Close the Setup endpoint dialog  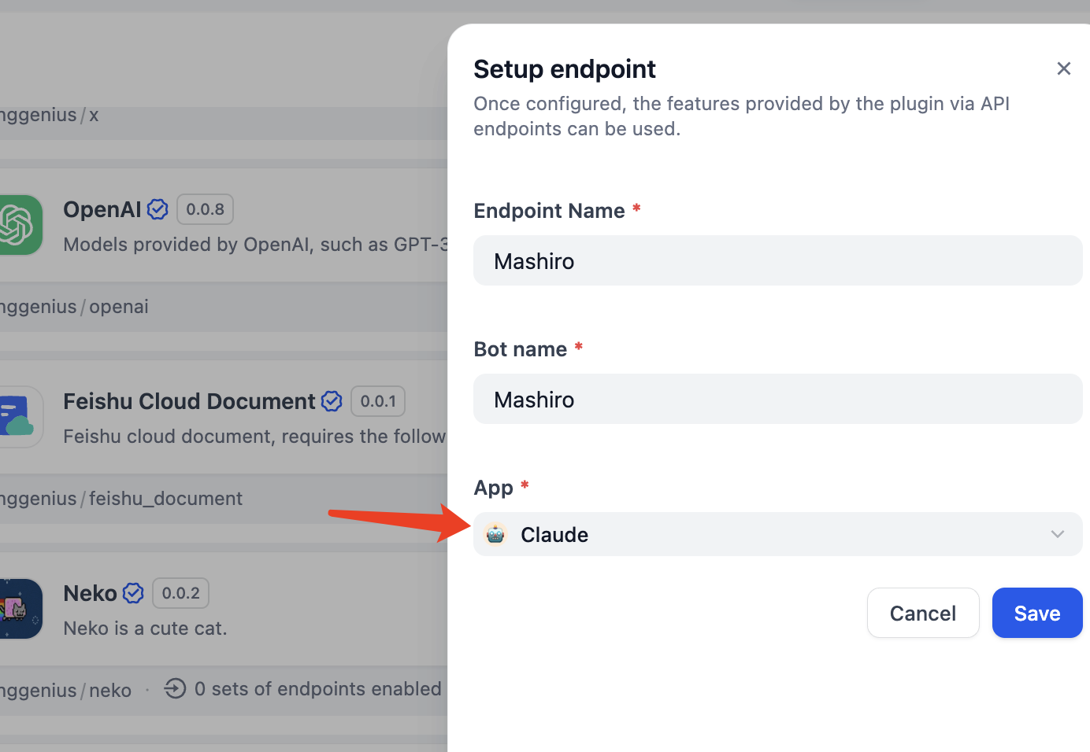(x=1063, y=69)
